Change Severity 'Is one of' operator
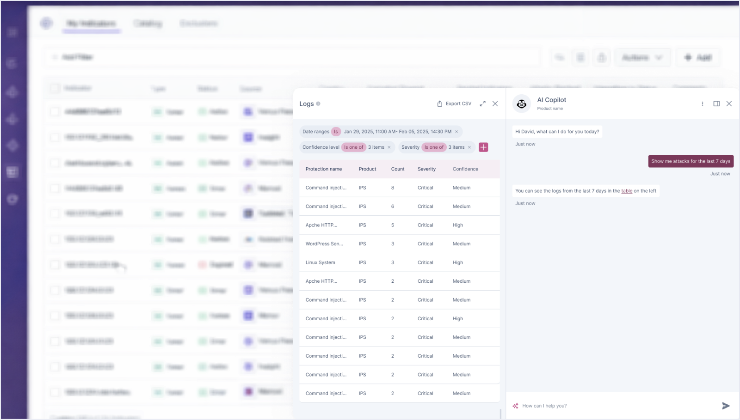Screen dimensions: 740x420 coord(434,147)
